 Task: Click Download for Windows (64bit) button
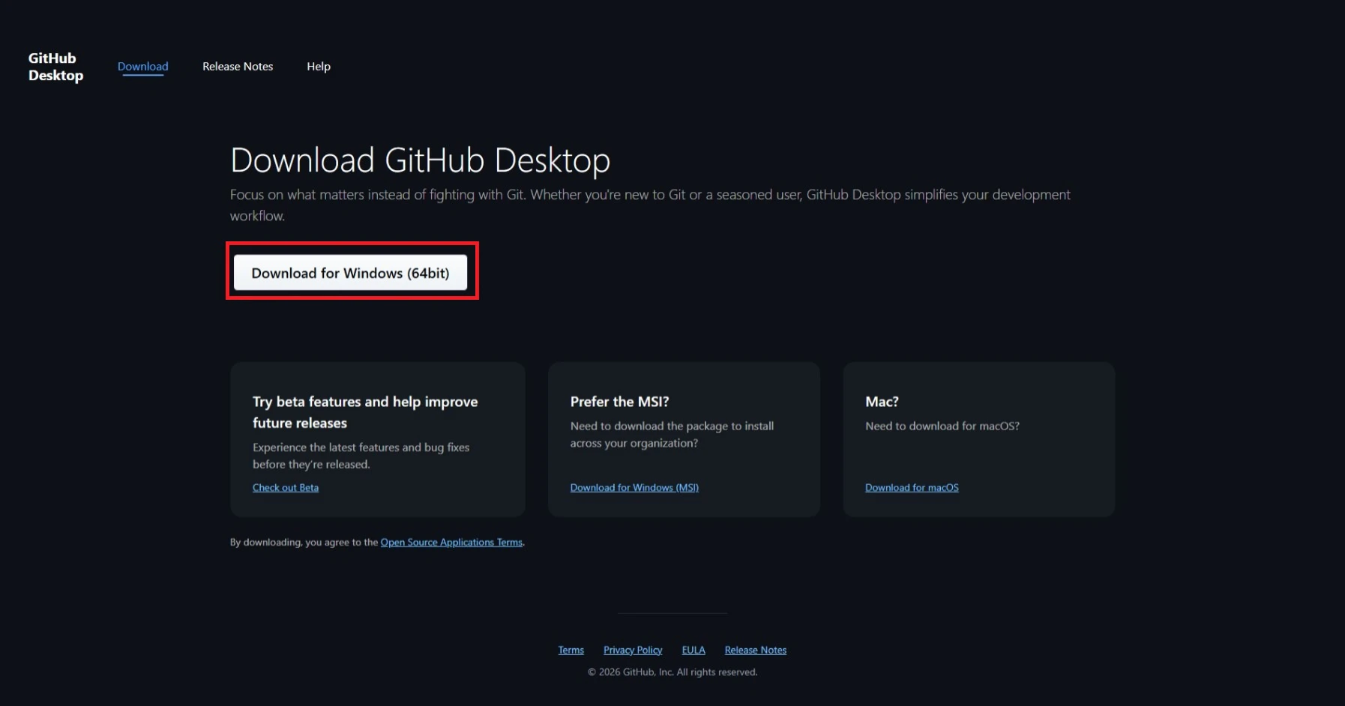click(x=350, y=273)
